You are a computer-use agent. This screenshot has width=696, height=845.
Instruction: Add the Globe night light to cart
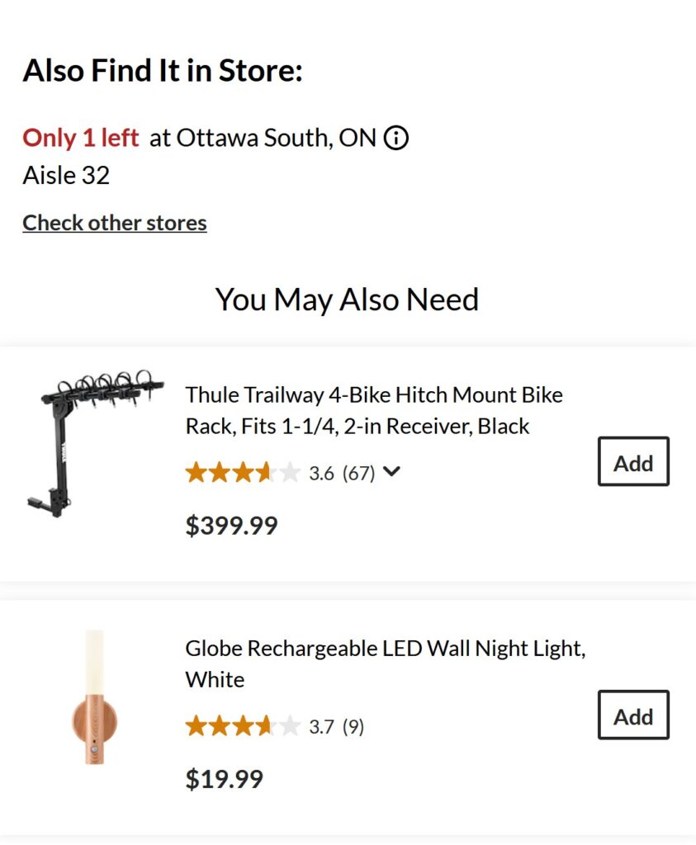click(633, 715)
